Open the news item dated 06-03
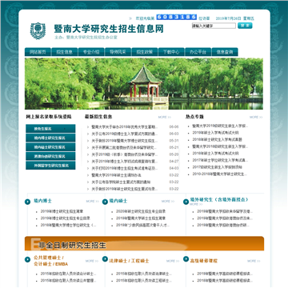 click(125, 134)
